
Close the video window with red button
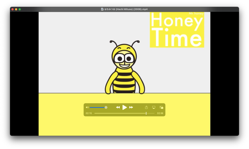(x=13, y=9)
